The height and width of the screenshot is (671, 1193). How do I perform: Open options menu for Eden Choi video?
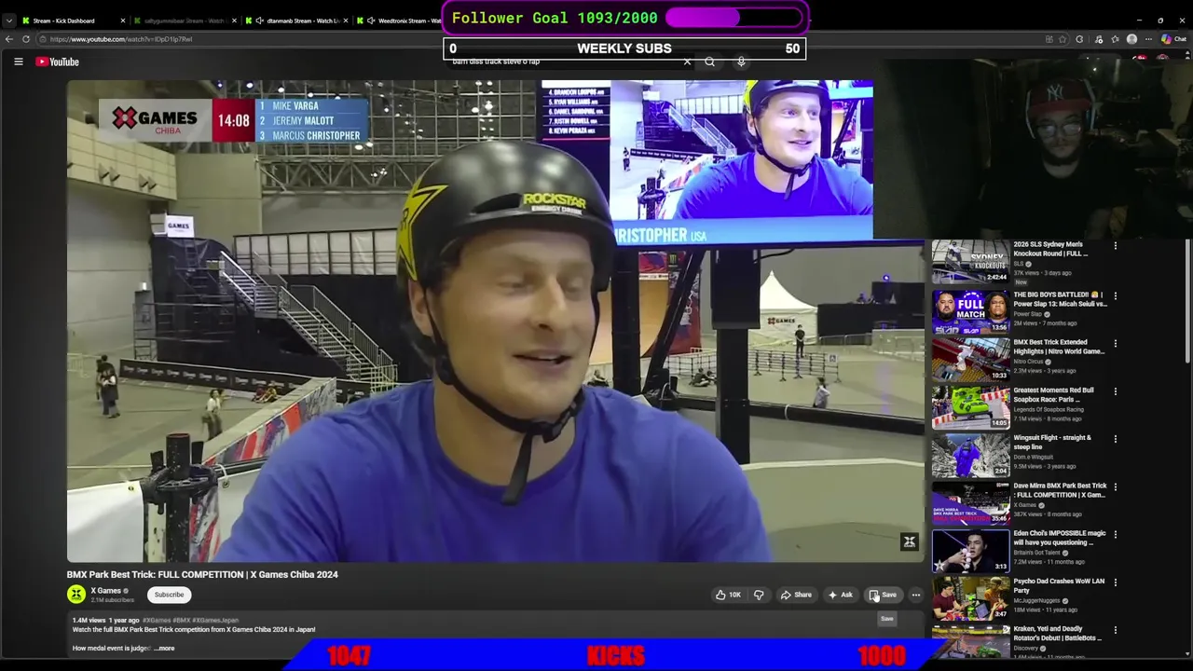1116,535
